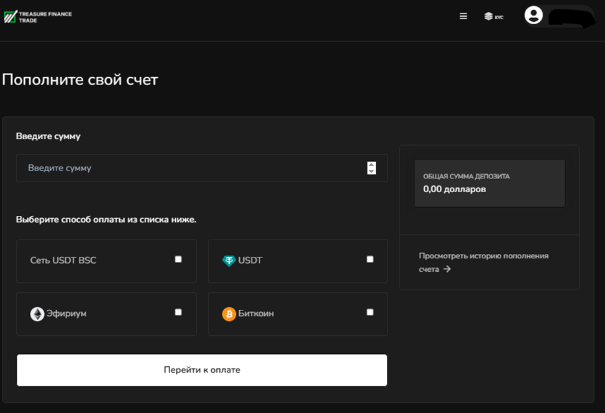Open Просмотреть историю пополнения счета link

coord(483,256)
